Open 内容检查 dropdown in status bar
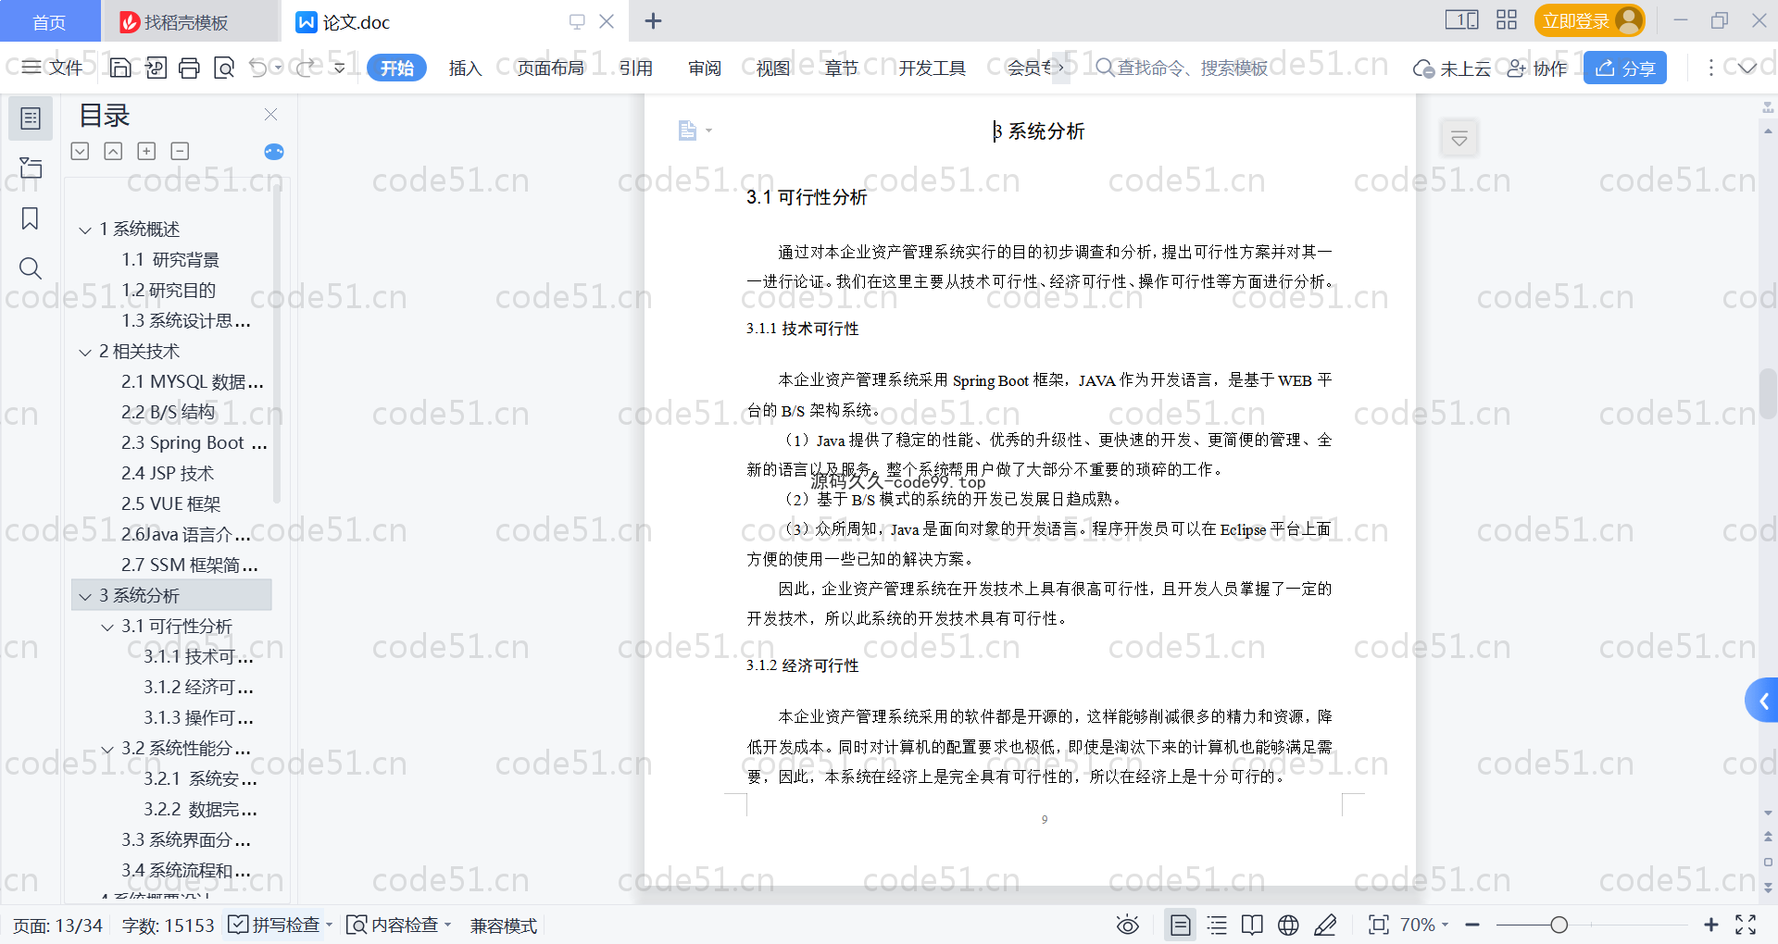This screenshot has height=944, width=1778. pyautogui.click(x=398, y=925)
